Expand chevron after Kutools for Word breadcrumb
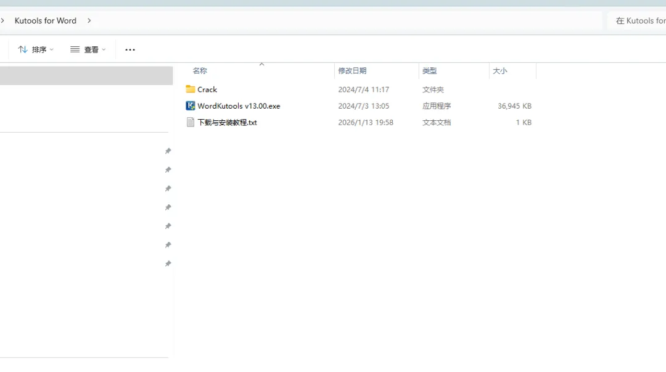This screenshot has height=372, width=666. (89, 20)
